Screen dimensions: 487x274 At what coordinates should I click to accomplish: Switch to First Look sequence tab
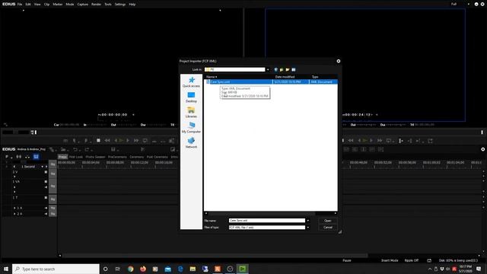point(76,157)
